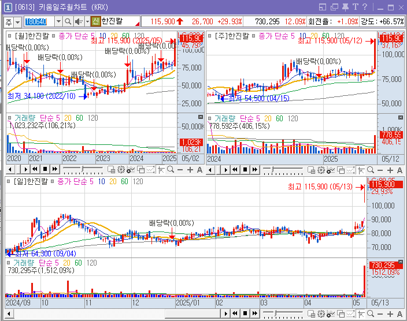Toggle the [일]한진칼 legend marker
This screenshot has height=321, width=407.
click(9, 181)
